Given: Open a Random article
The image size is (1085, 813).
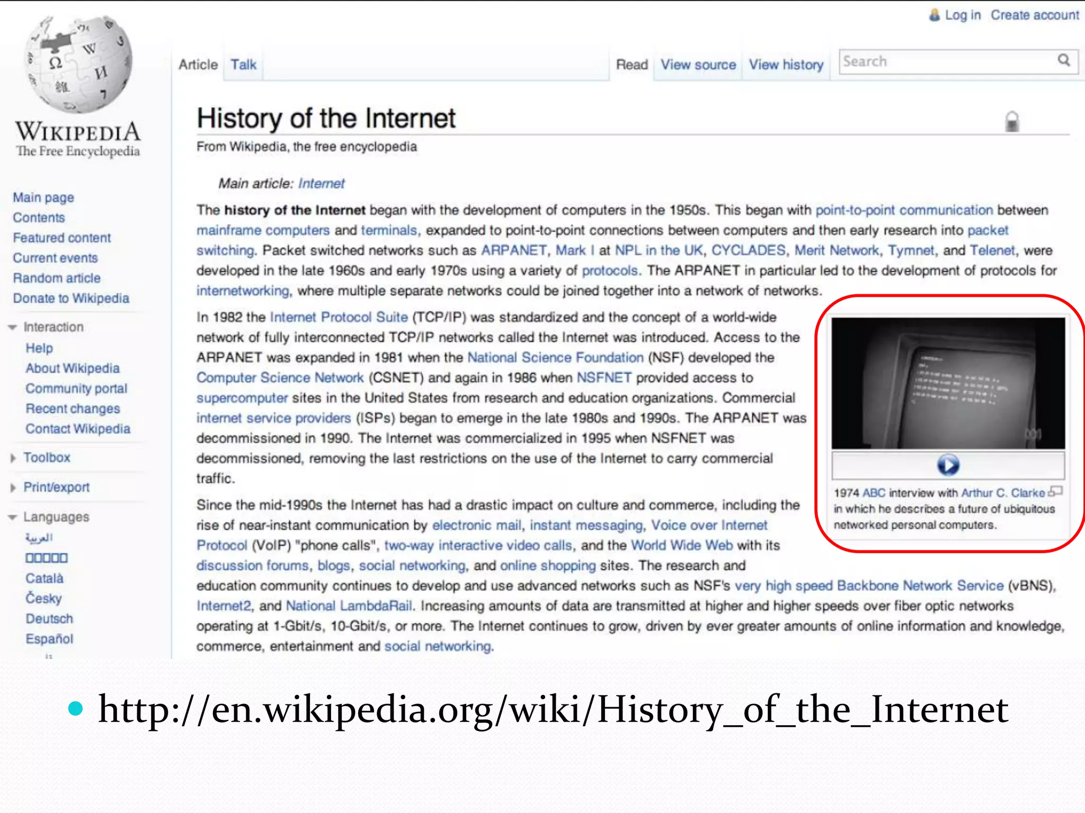Looking at the screenshot, I should [57, 278].
